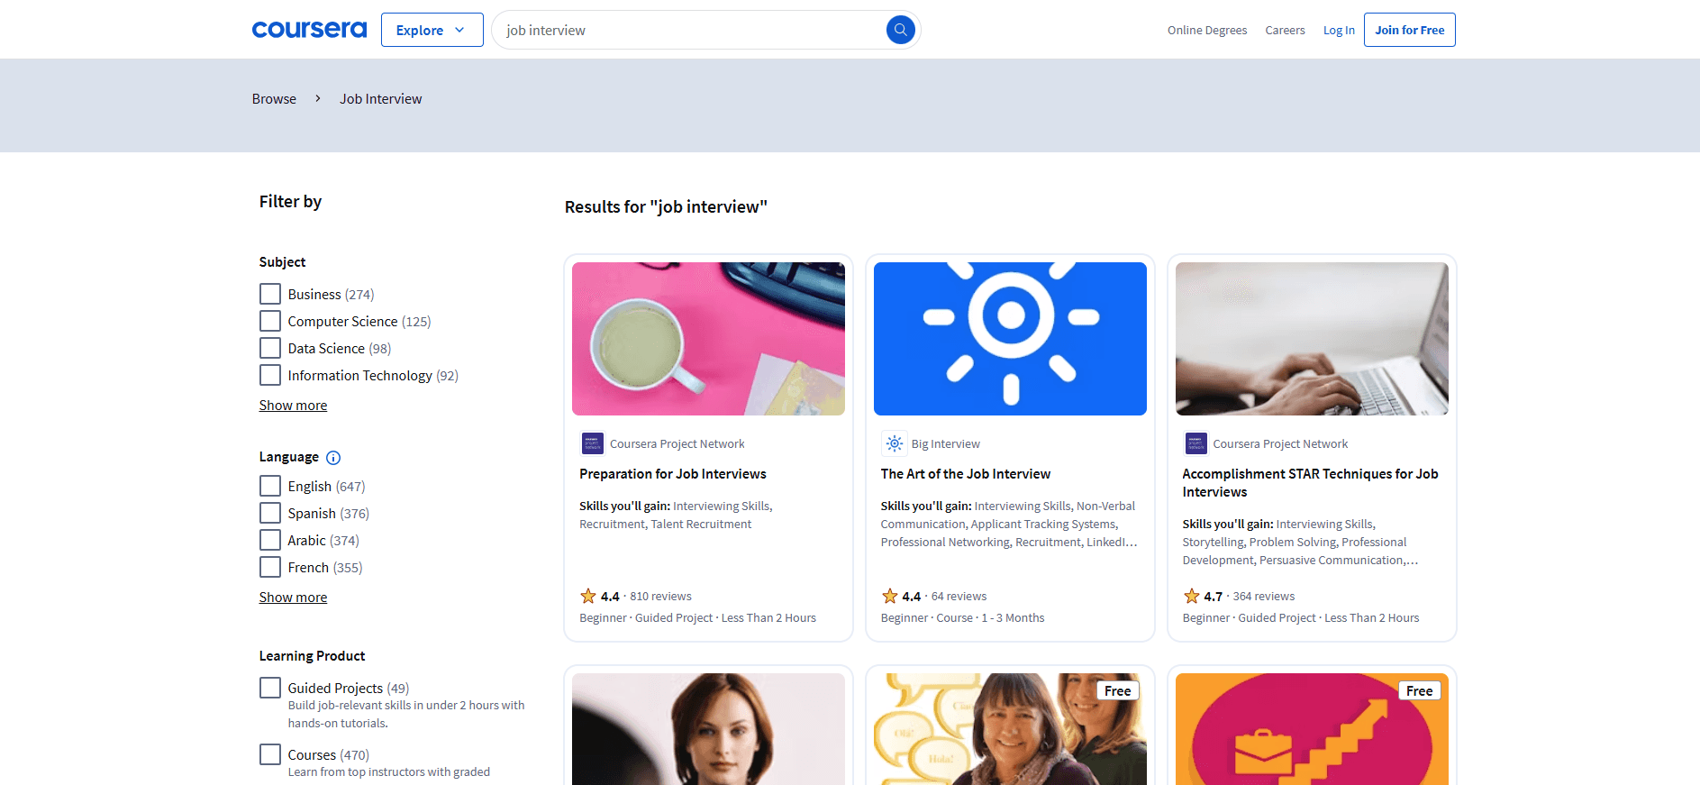
Task: Enable the Arabic language checkbox
Action: pos(270,541)
